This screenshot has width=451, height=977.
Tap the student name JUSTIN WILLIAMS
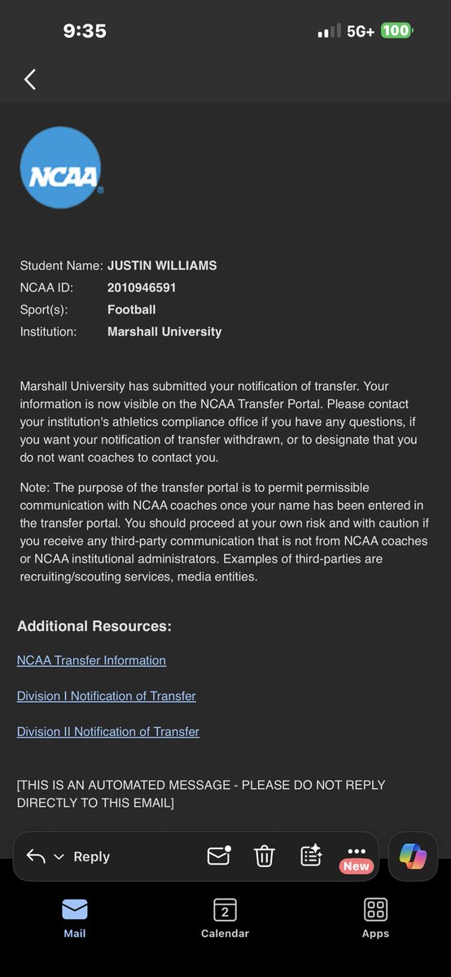(x=162, y=265)
